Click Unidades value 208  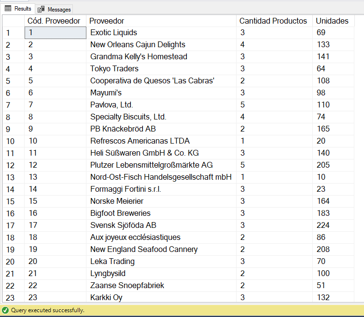[x=334, y=250]
